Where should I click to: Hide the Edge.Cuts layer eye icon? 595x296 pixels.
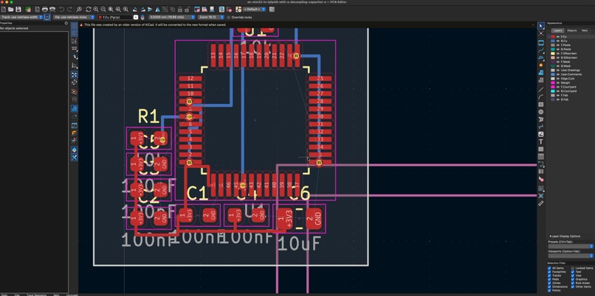tap(557, 79)
